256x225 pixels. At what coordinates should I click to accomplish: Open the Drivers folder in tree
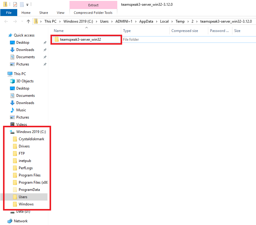click(24, 146)
